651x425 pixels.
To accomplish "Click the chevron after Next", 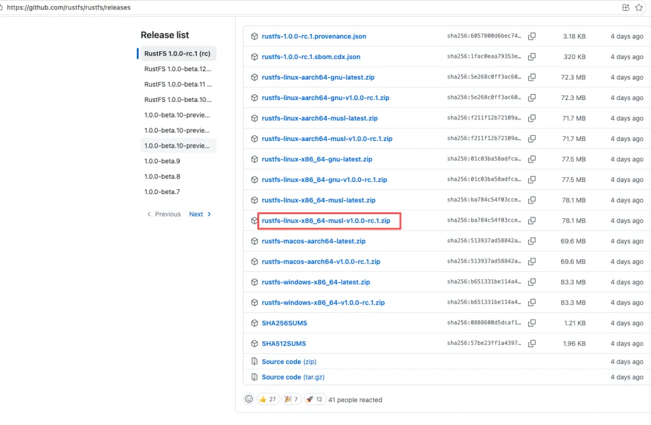I will click(209, 214).
